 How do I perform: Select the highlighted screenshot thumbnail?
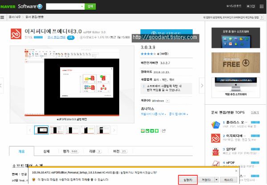pyautogui.click(x=41, y=130)
